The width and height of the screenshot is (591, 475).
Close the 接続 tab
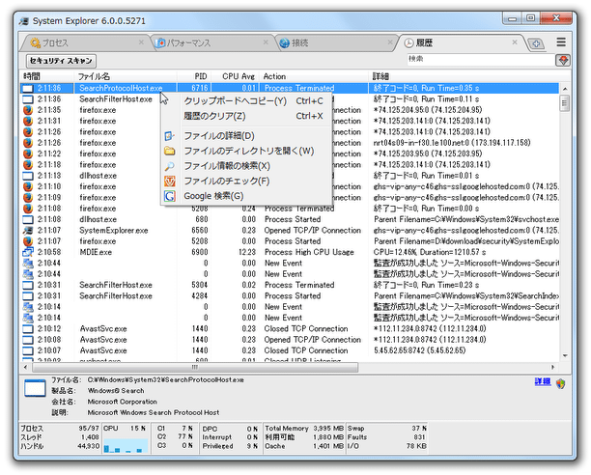(390, 42)
